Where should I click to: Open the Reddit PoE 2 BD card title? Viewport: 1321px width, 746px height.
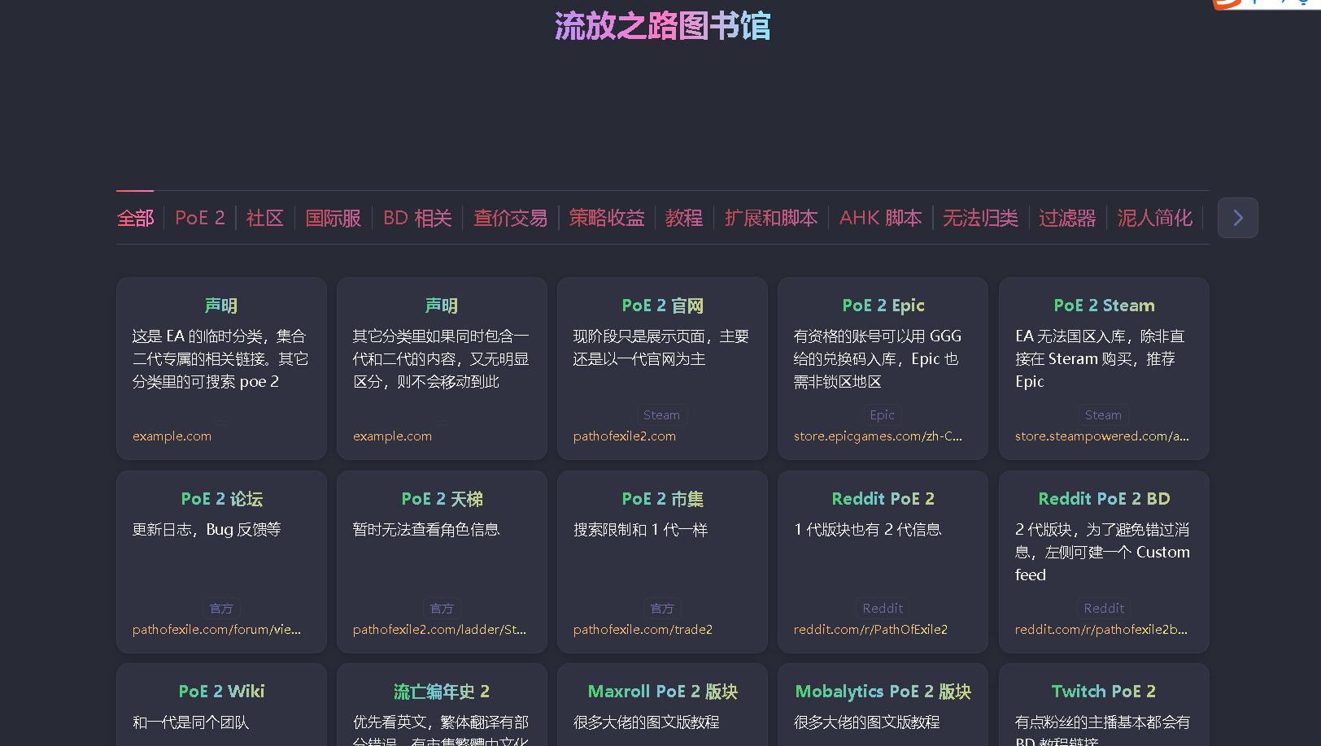pos(1104,499)
